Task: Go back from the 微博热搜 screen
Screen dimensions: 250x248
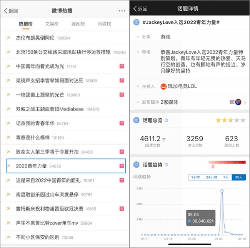Action: 11,11
